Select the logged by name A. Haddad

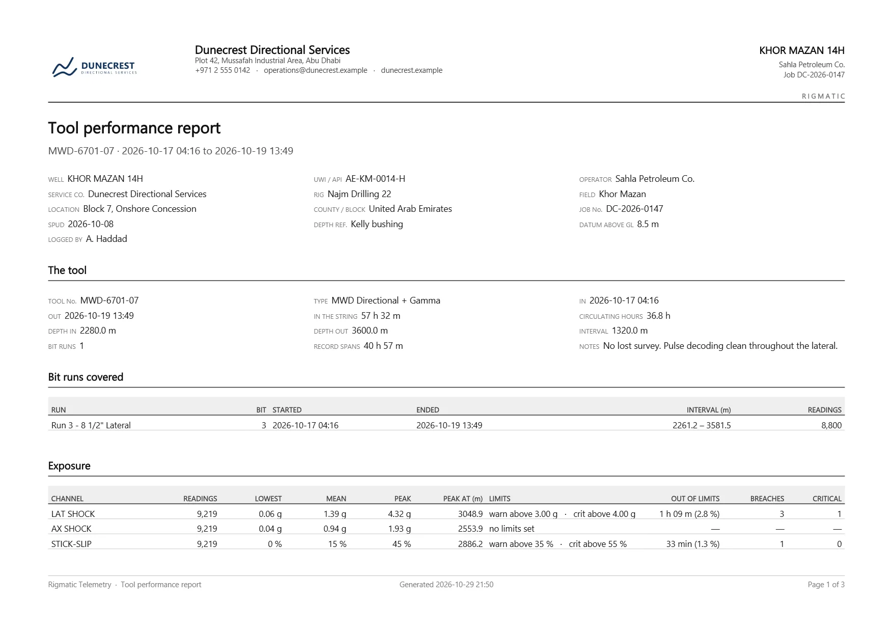click(106, 239)
